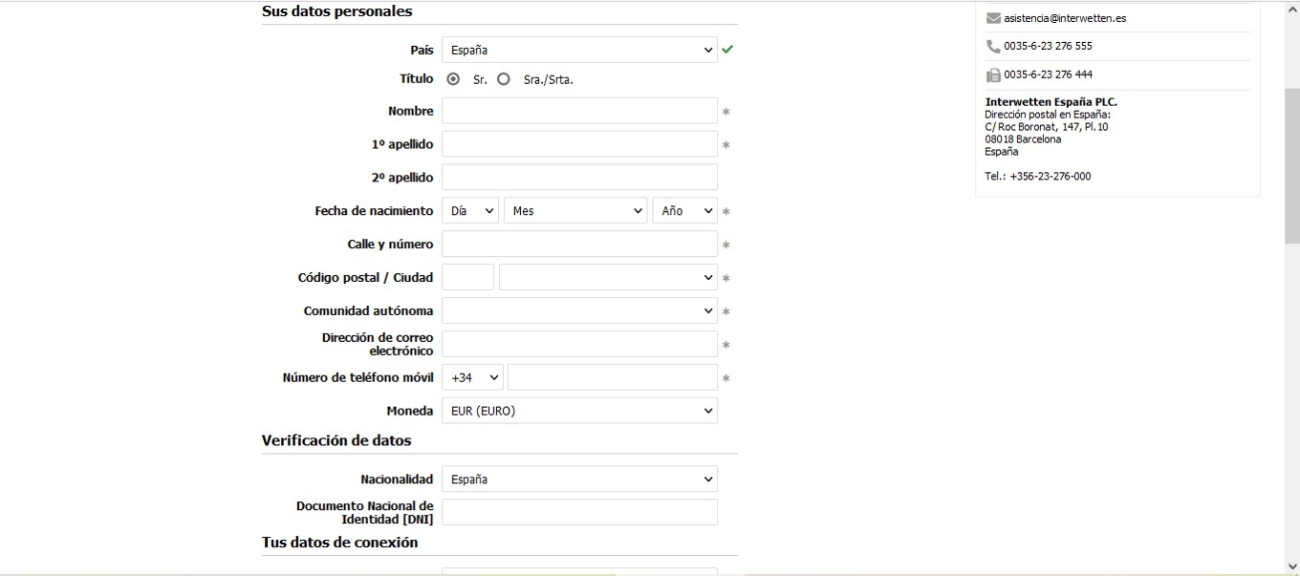Image resolution: width=1300 pixels, height=576 pixels.
Task: Open the Comunidad autónoma dropdown
Action: 579,310
